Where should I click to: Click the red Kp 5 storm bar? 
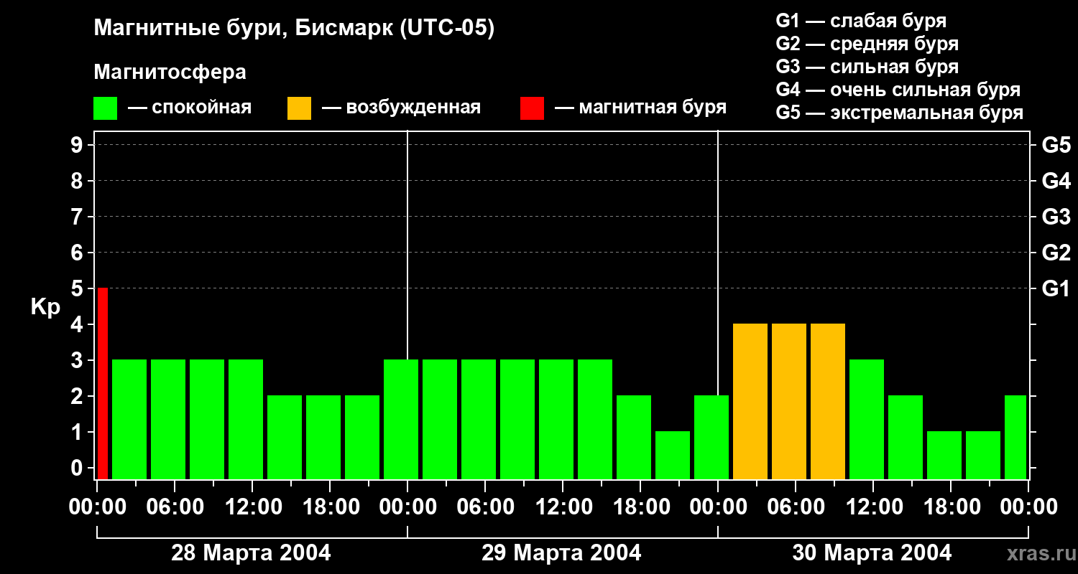coord(103,383)
